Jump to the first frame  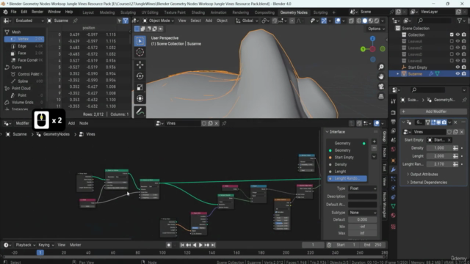[182, 245]
